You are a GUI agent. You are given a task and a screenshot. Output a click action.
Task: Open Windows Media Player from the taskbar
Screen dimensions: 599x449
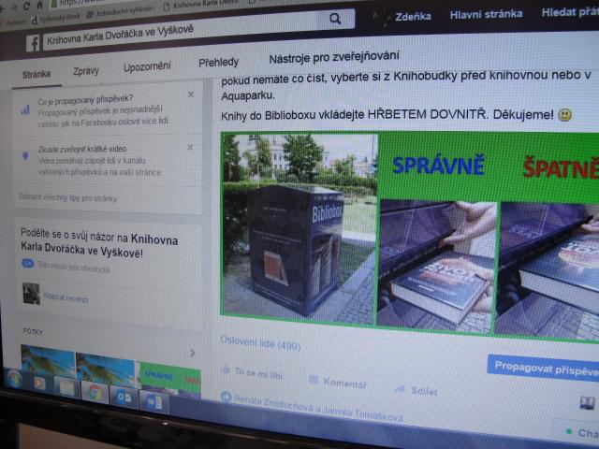coord(39,383)
